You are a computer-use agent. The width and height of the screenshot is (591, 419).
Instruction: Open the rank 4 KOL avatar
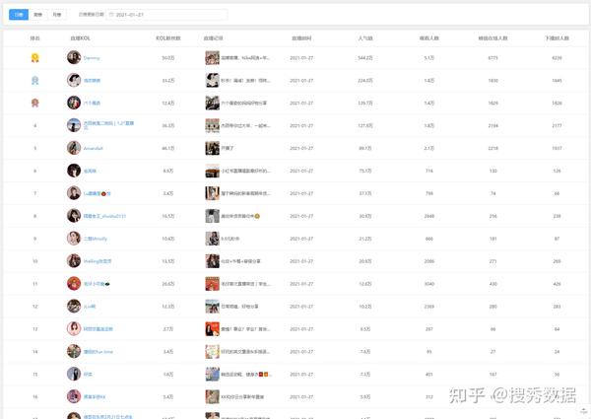tap(74, 125)
